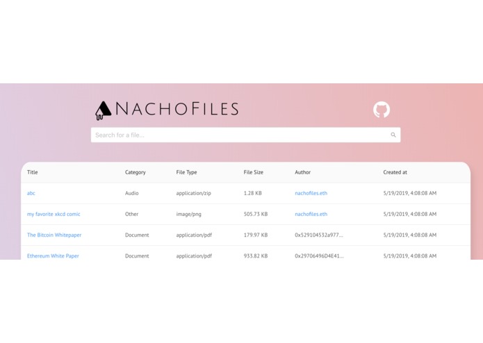This screenshot has width=483, height=343.
Task: Click the File Type column header
Action: [x=186, y=172]
